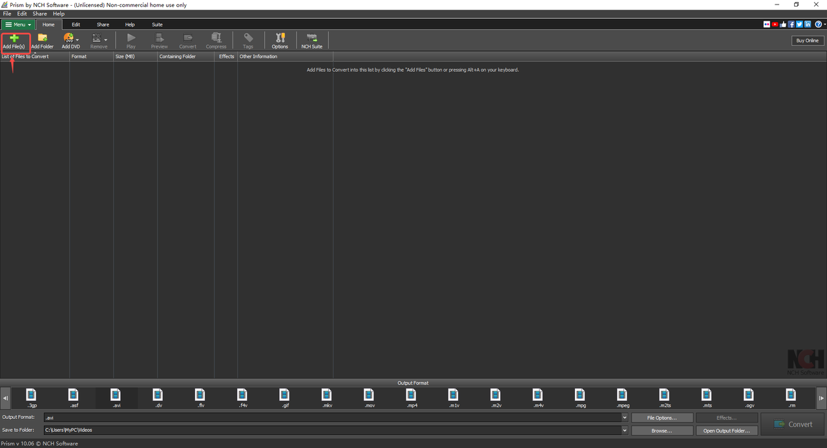This screenshot has width=827, height=448.
Task: Switch to the Suite ribbon tab
Action: tap(157, 25)
